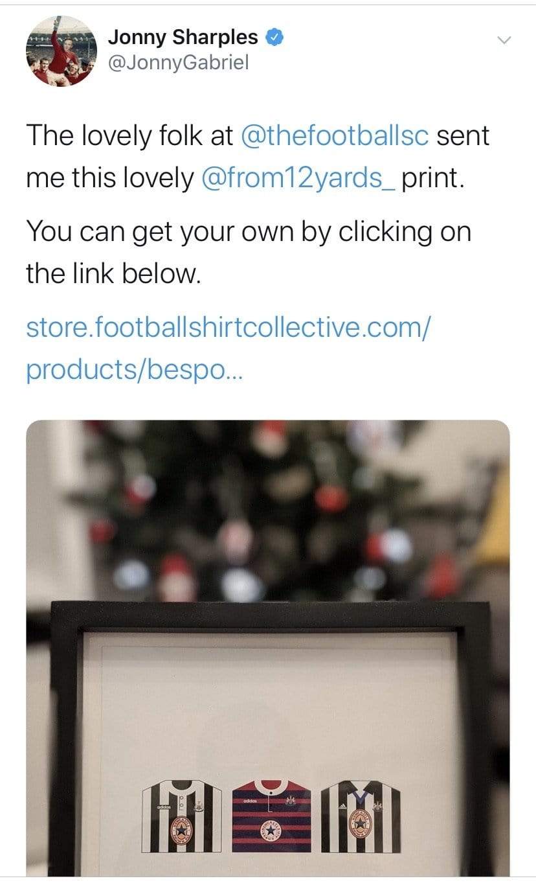The image size is (536, 883).
Task: Click the Jonny Sharples display name
Action: click(183, 37)
